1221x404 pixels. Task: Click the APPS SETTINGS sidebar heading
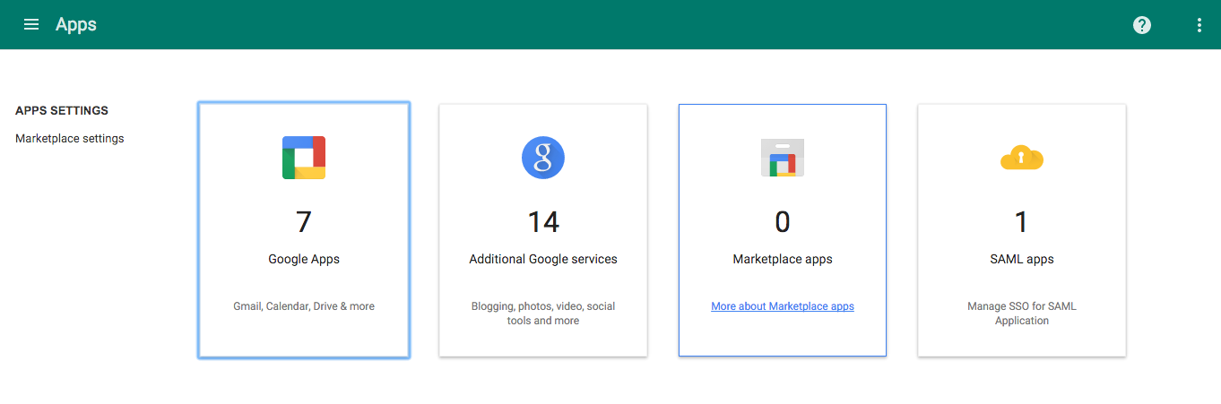[x=62, y=111]
